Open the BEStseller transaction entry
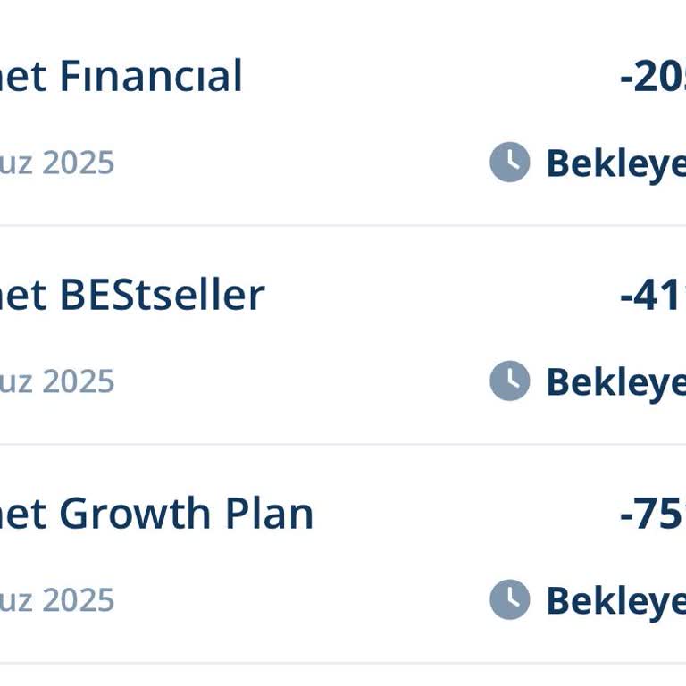This screenshot has width=686, height=686. (132, 296)
